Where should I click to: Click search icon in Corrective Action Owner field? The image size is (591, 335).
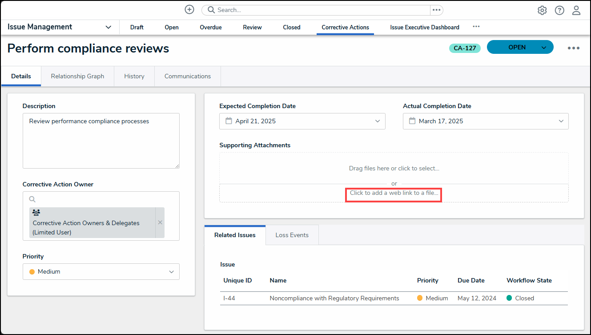32,200
